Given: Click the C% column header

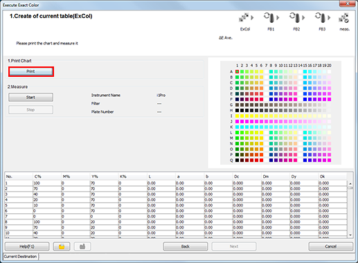Looking at the screenshot, I should [x=47, y=176].
